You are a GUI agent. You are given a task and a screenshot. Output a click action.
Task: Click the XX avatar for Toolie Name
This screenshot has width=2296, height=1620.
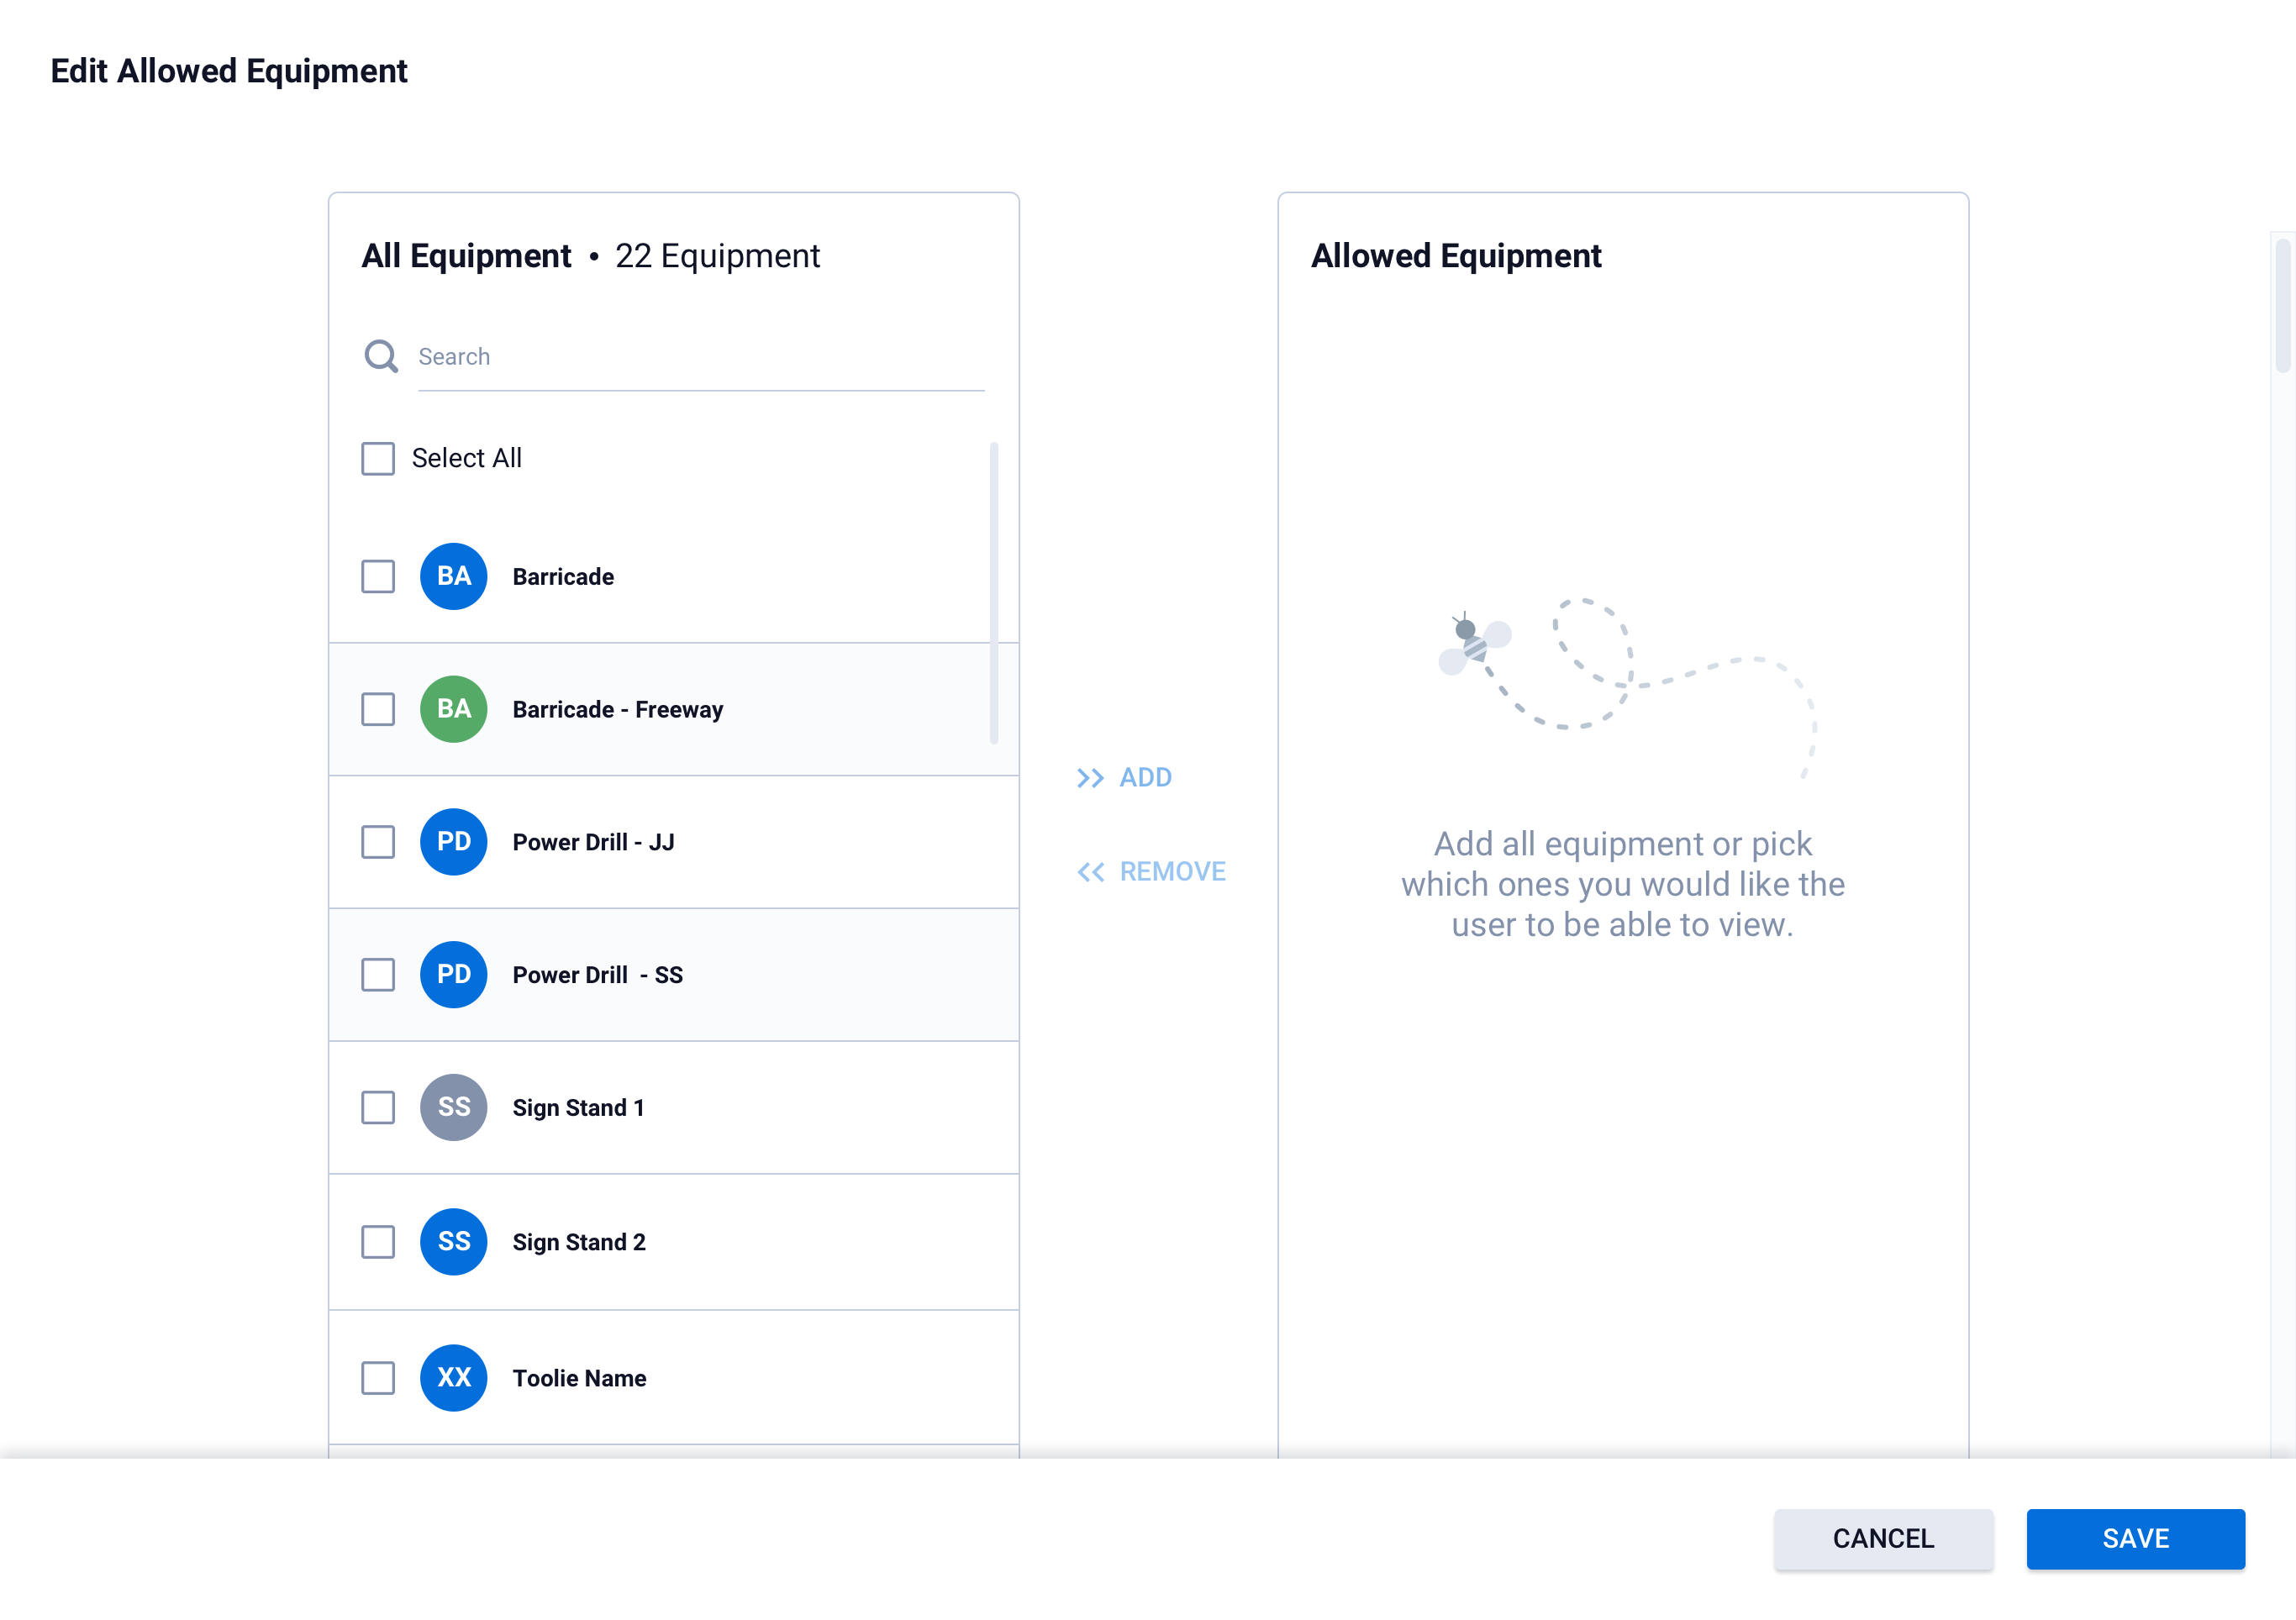tap(453, 1377)
